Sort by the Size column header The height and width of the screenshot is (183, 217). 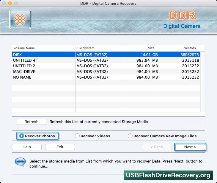click(x=141, y=48)
